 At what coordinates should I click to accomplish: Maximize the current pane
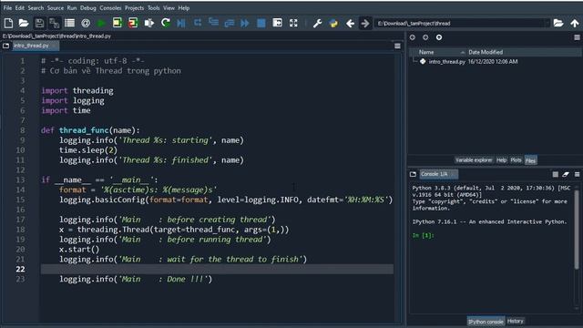click(277, 23)
